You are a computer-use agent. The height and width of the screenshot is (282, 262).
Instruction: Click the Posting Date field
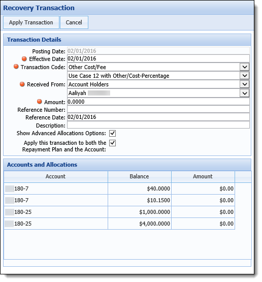coord(158,51)
